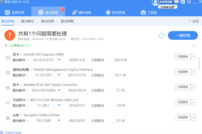Open the 工具箱 tab
This screenshot has height=134, width=202.
click(149, 13)
